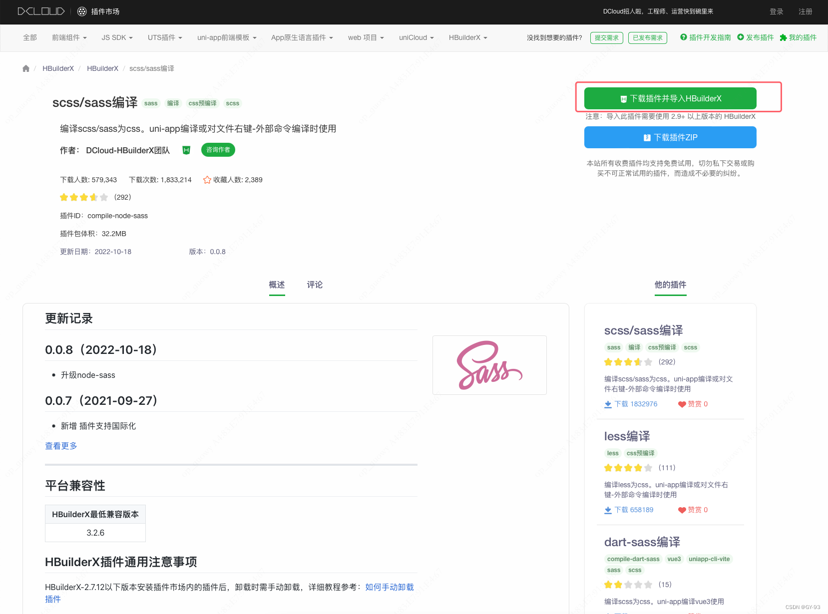Open the DCloud logo homepage

click(41, 11)
